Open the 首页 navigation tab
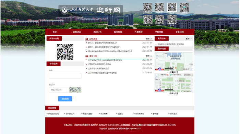 (55, 32)
